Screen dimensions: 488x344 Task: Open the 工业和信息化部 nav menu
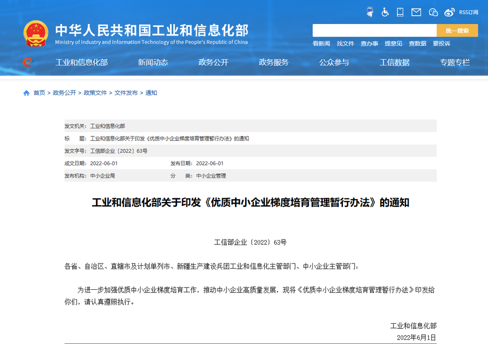[x=81, y=62]
